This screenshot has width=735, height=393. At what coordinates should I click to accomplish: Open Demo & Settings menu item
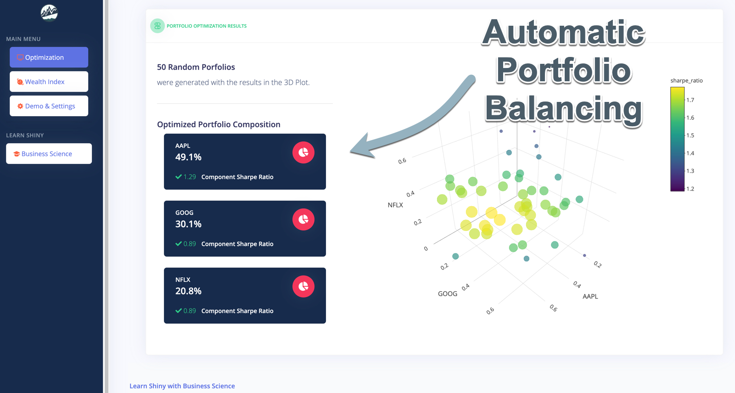point(49,106)
